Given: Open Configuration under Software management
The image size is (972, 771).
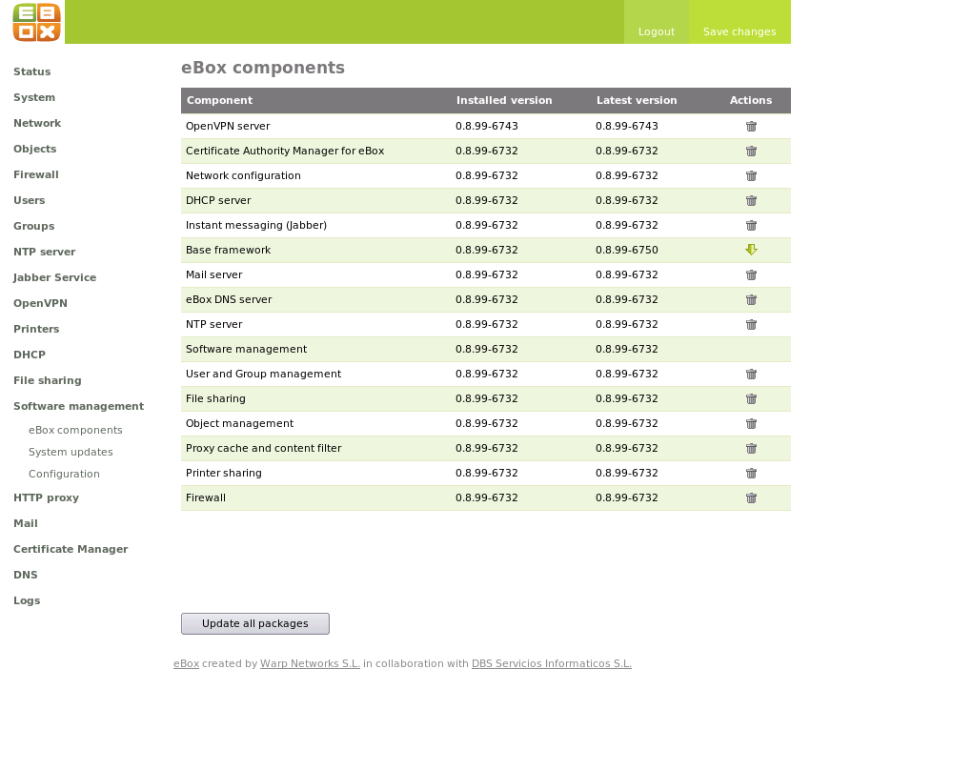Looking at the screenshot, I should click(x=64, y=474).
